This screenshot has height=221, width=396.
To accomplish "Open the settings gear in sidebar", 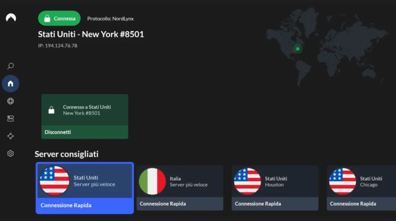I will 10,153.
